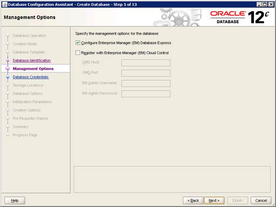Click the OMS Host input field
The height and width of the screenshot is (207, 276).
coord(146,63)
